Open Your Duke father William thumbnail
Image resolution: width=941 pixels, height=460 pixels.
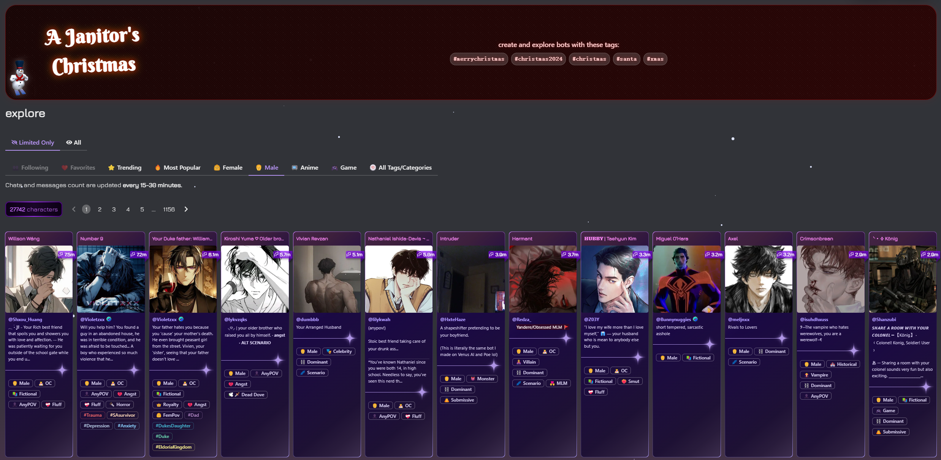tap(183, 279)
